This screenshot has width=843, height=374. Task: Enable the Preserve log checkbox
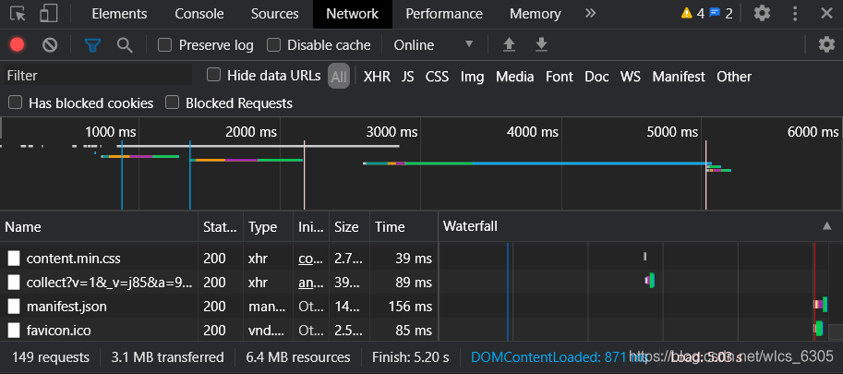[x=164, y=45]
